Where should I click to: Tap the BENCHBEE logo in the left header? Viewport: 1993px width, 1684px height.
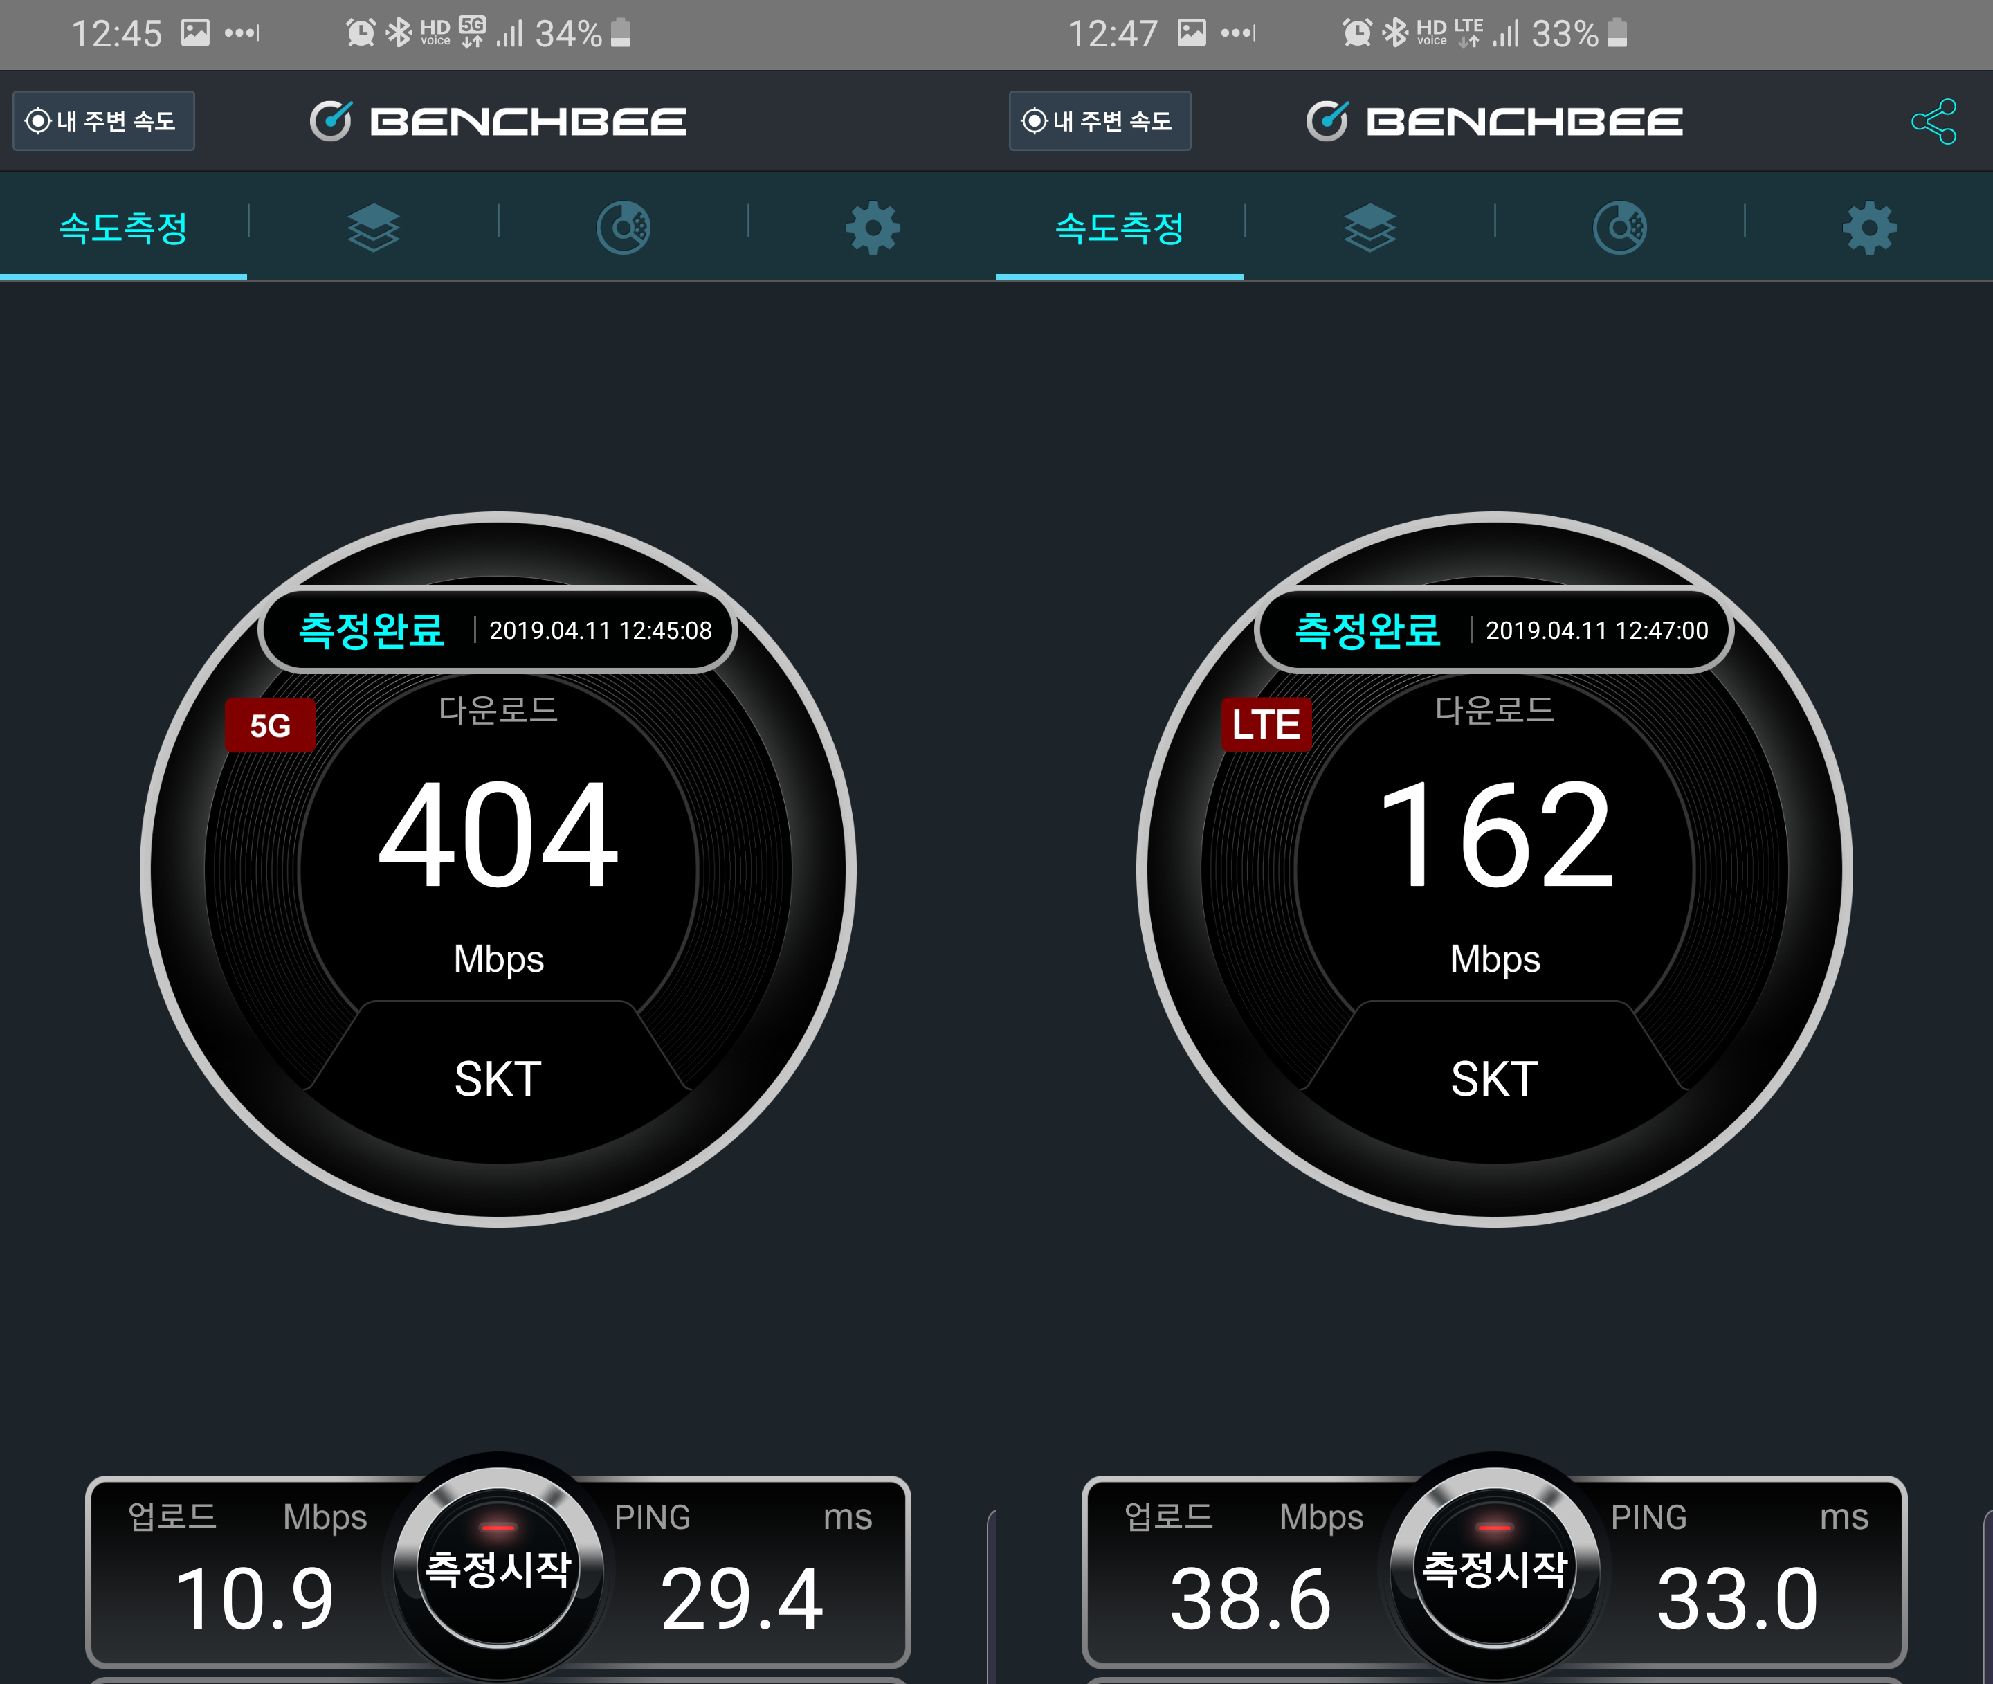498,121
